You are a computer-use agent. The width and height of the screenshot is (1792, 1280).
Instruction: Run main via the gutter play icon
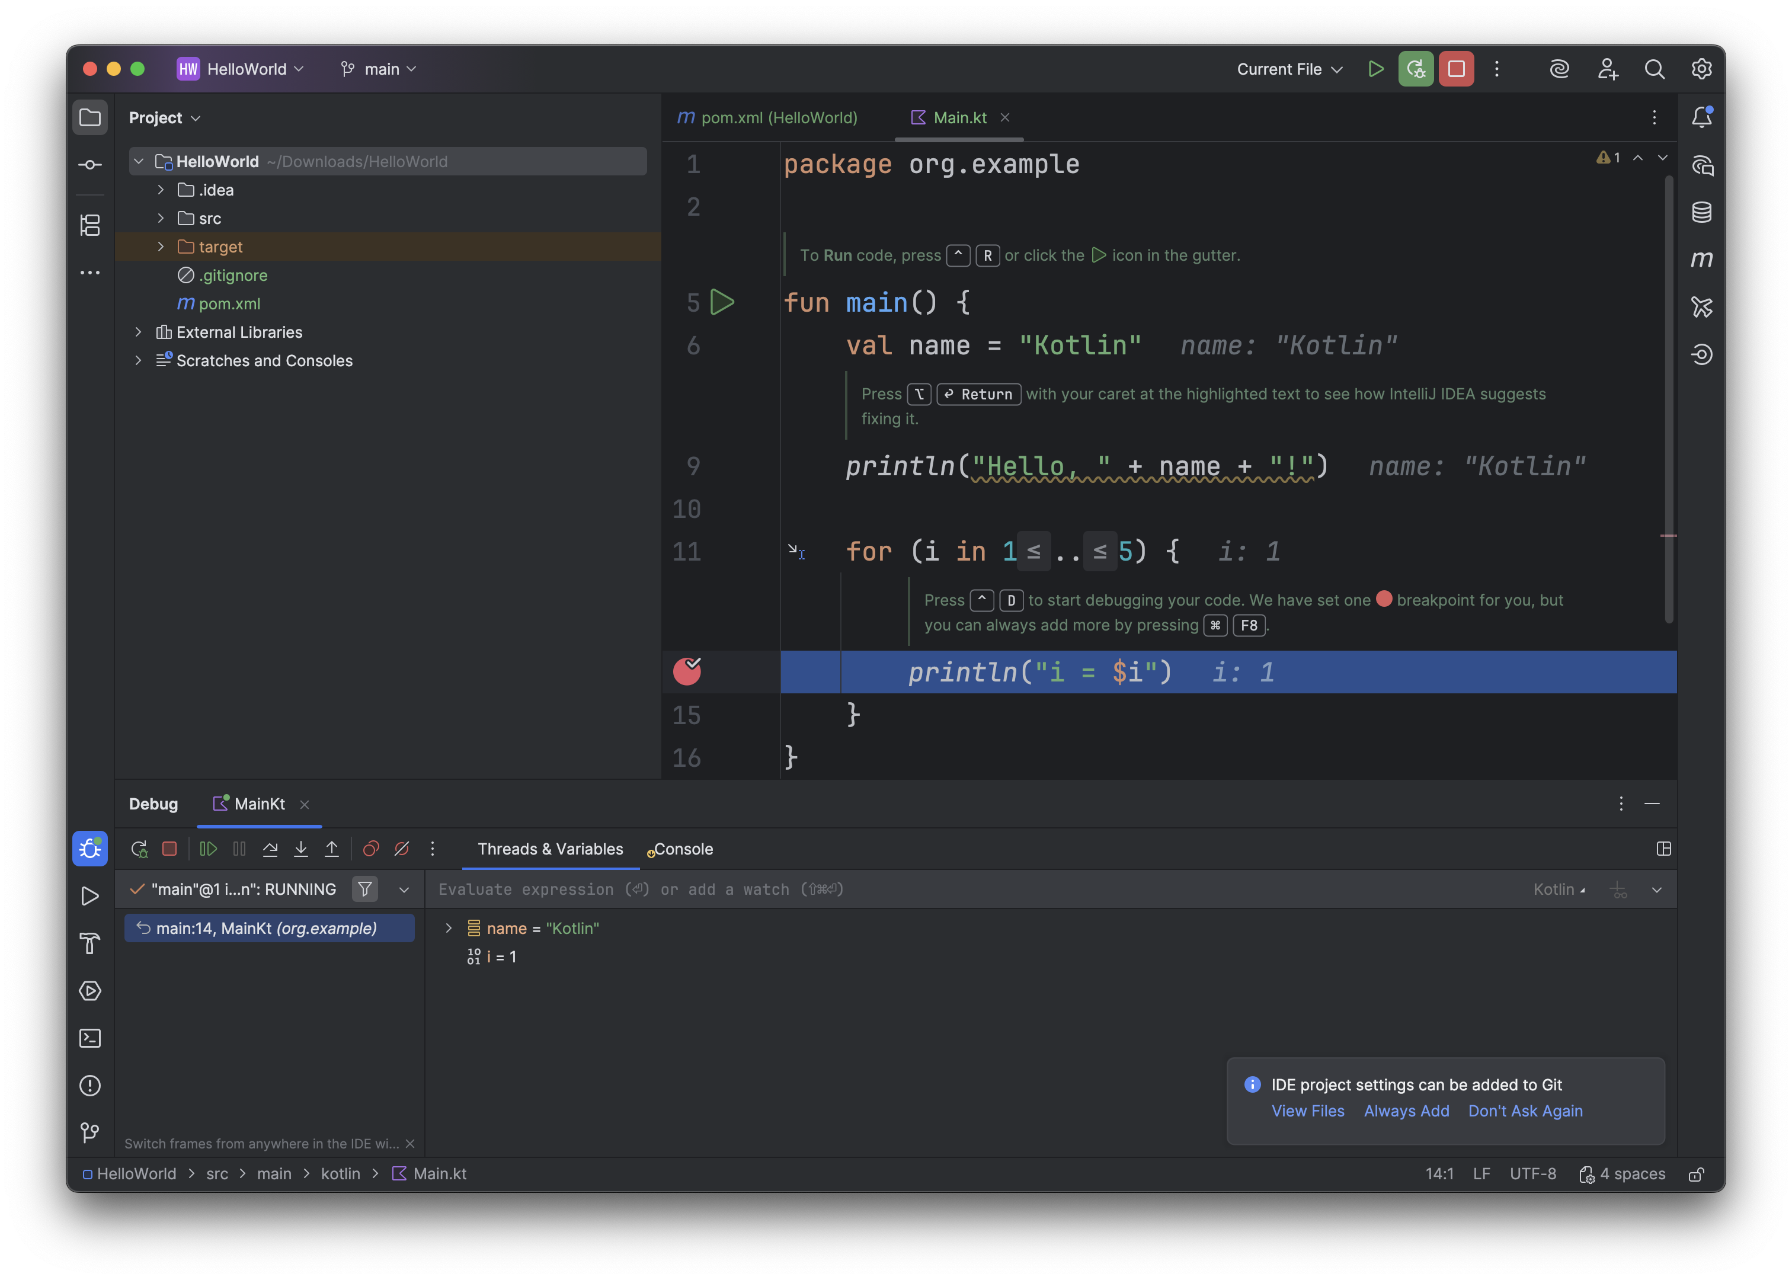tap(722, 302)
